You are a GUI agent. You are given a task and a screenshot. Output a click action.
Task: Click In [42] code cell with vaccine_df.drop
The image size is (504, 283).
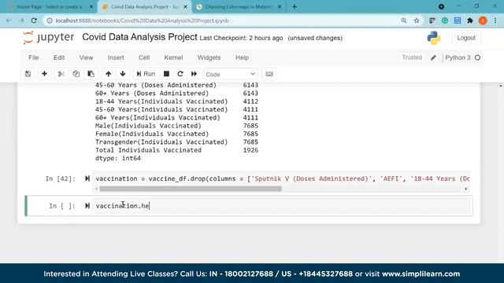pyautogui.click(x=282, y=178)
